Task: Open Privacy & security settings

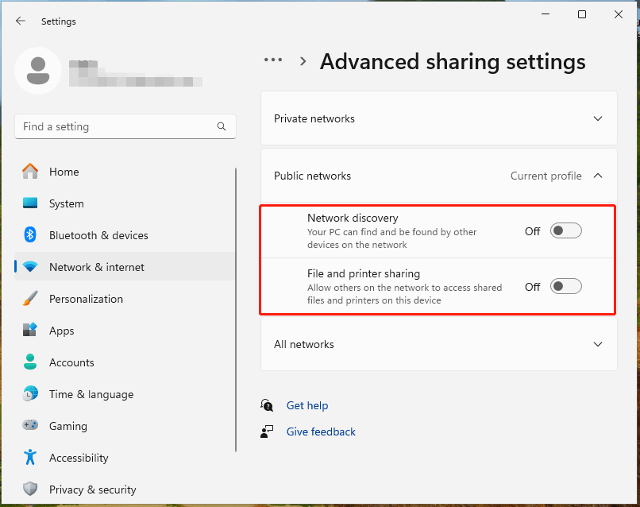Action: (32, 490)
